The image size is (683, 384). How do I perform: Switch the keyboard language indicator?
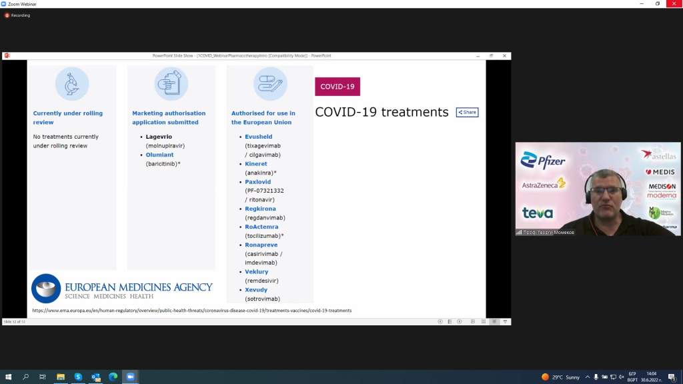pyautogui.click(x=632, y=377)
